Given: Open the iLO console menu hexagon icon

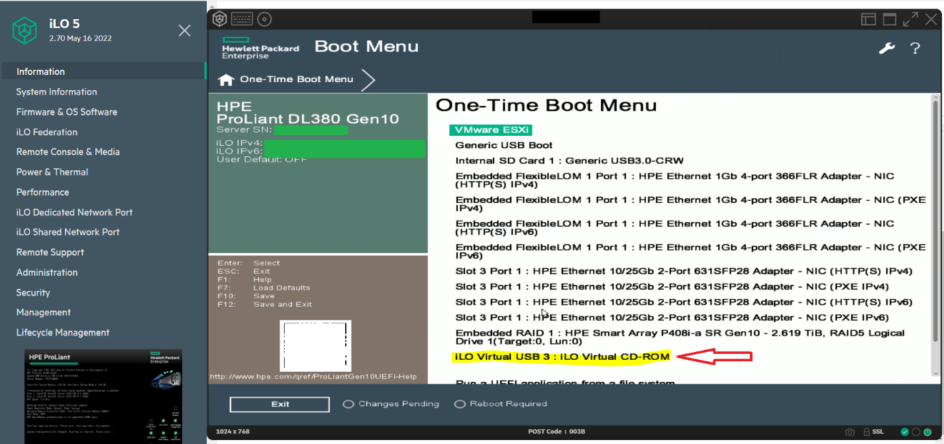Looking at the screenshot, I should click(220, 19).
